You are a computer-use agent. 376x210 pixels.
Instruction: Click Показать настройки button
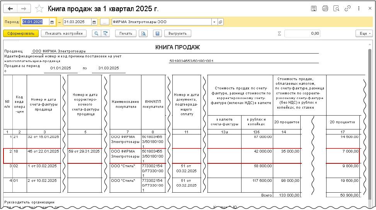pyautogui.click(x=64, y=34)
